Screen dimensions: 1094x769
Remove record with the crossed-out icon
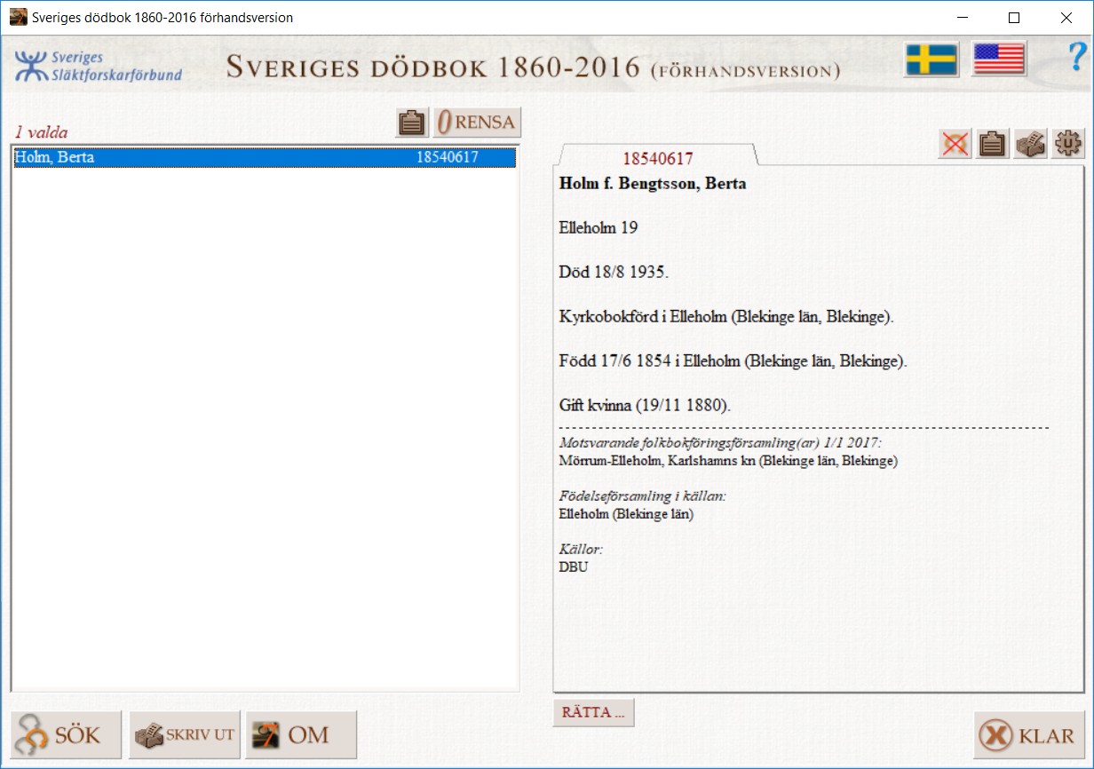[955, 144]
